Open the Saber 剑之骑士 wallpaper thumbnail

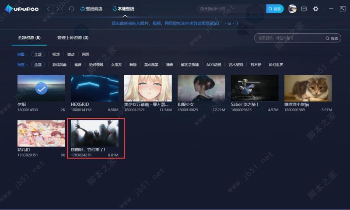click(255, 88)
